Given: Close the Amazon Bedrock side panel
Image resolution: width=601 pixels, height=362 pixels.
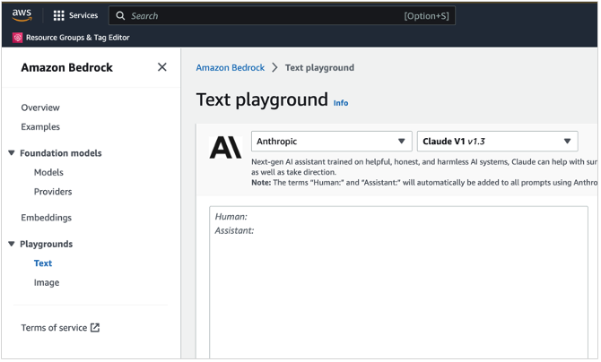Looking at the screenshot, I should click(x=162, y=67).
